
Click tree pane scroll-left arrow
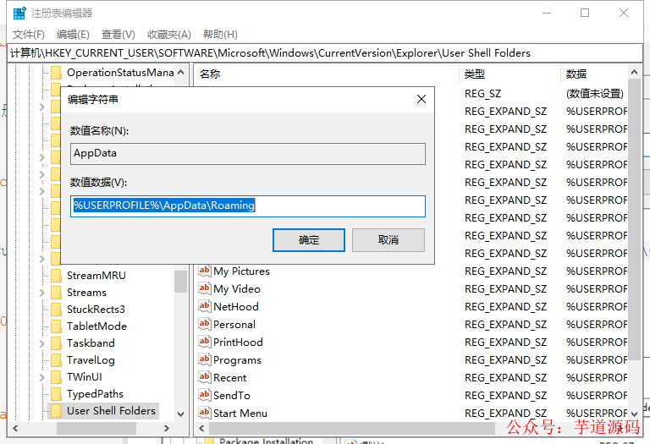(x=15, y=428)
